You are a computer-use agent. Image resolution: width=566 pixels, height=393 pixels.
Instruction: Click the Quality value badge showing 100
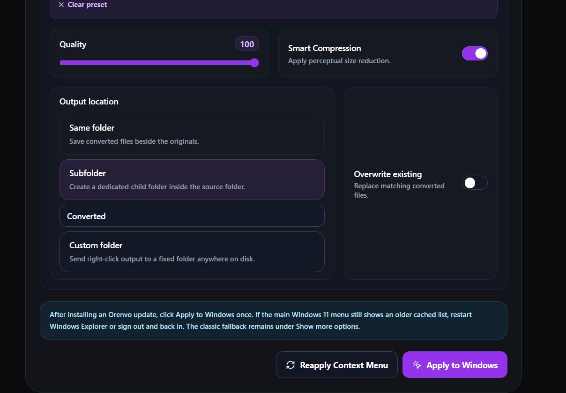(247, 44)
